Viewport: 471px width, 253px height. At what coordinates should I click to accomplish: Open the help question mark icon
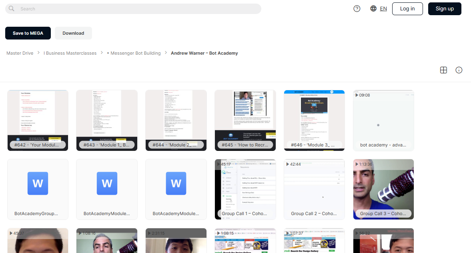357,9
